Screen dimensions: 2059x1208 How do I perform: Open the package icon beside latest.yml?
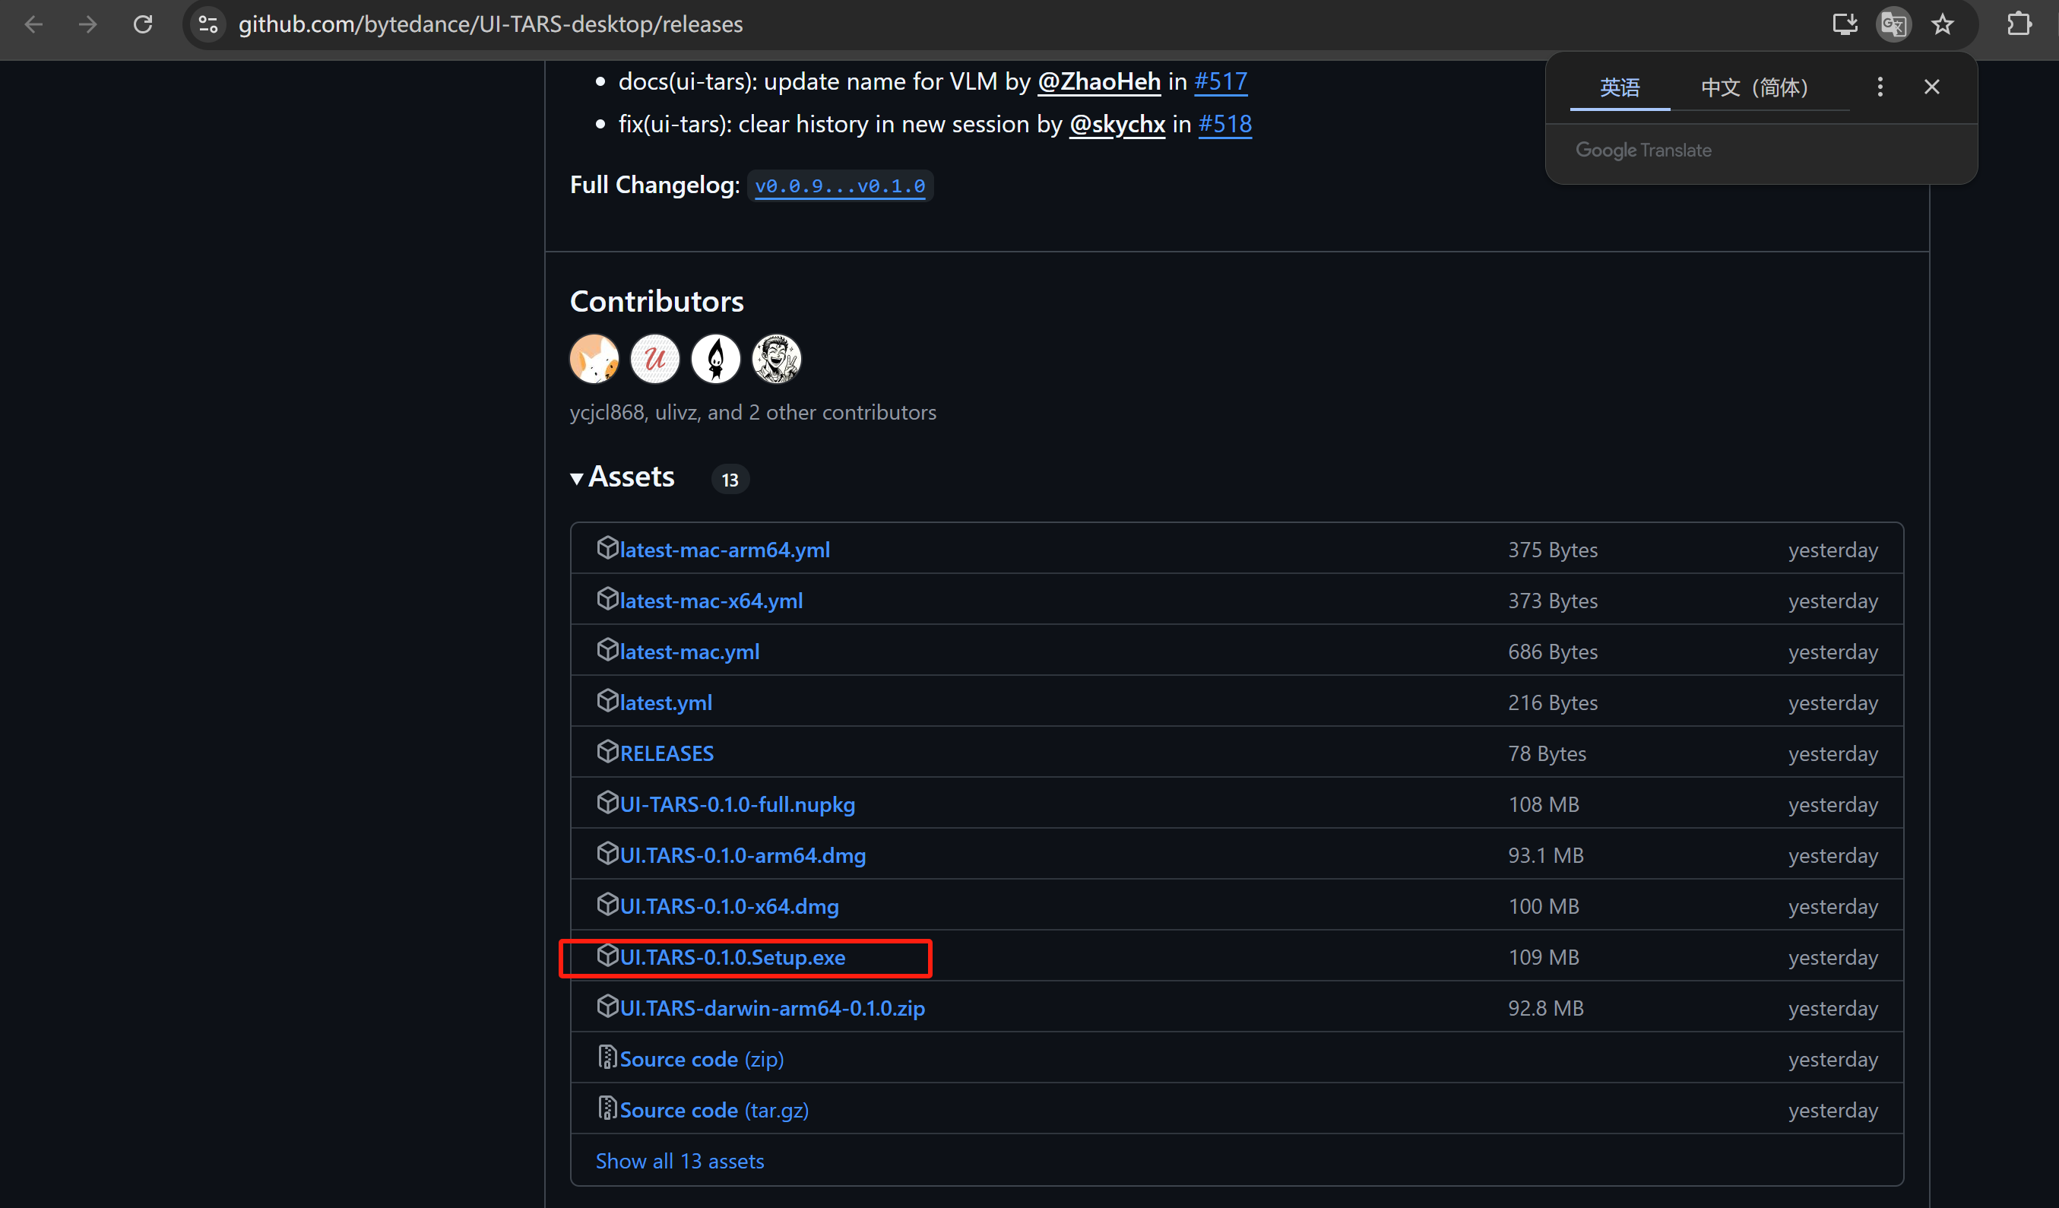click(x=607, y=700)
